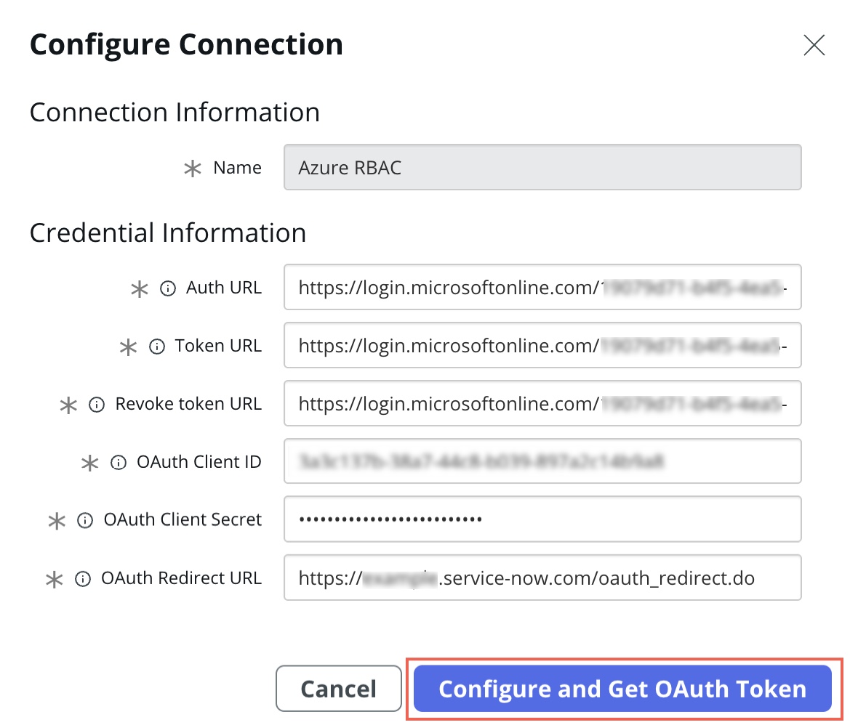Viewport: 858px width, 725px height.
Task: Open the Revoke token URL info tooltip icon
Action: click(96, 405)
